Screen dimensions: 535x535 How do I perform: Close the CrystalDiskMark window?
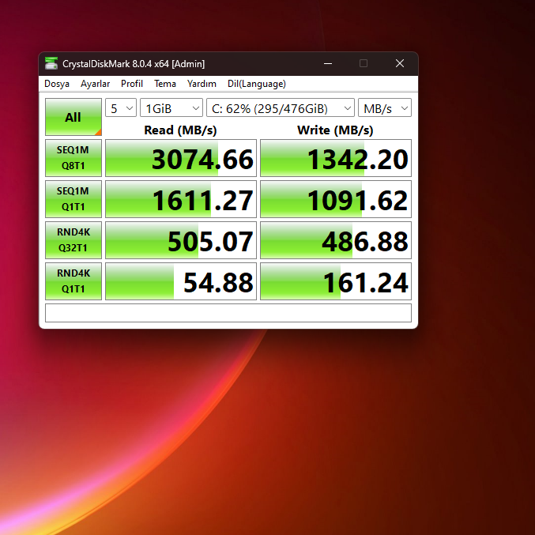click(400, 63)
